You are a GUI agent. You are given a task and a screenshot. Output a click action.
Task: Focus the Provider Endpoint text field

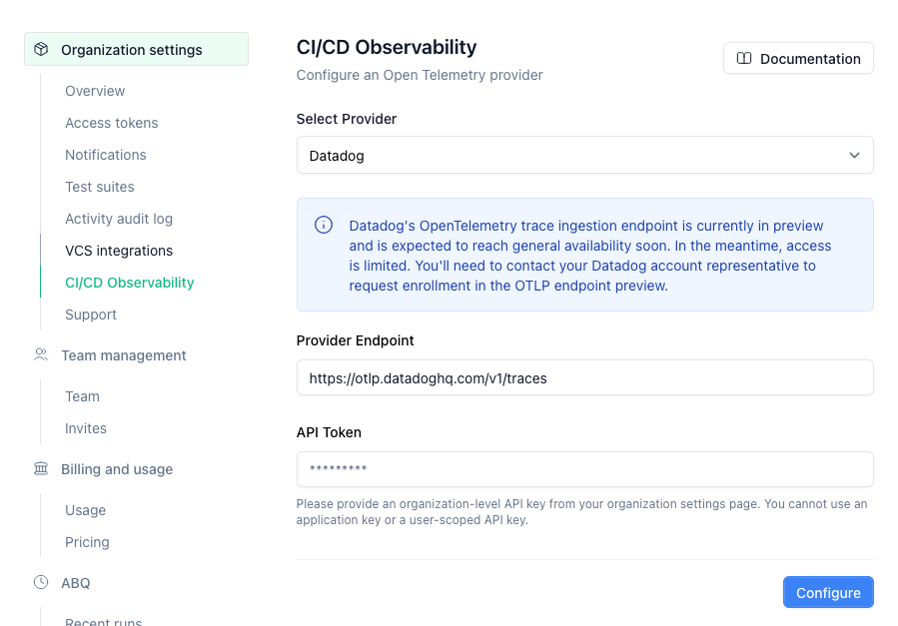point(584,378)
